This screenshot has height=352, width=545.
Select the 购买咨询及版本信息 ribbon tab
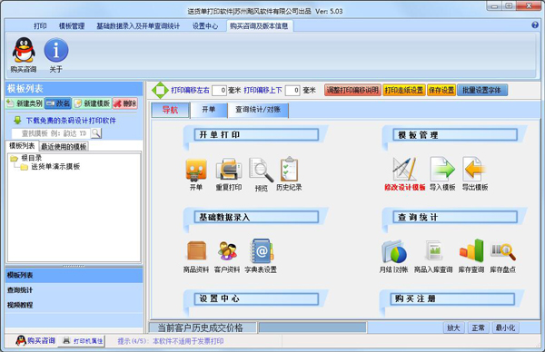click(x=259, y=26)
